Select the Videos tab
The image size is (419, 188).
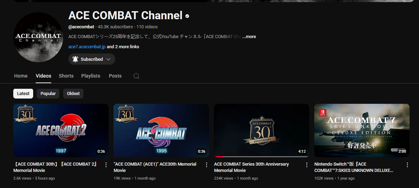tap(43, 76)
